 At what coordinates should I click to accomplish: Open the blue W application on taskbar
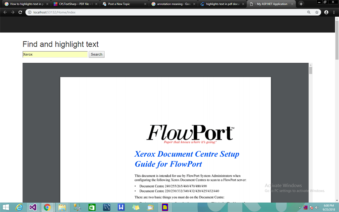[121, 207]
